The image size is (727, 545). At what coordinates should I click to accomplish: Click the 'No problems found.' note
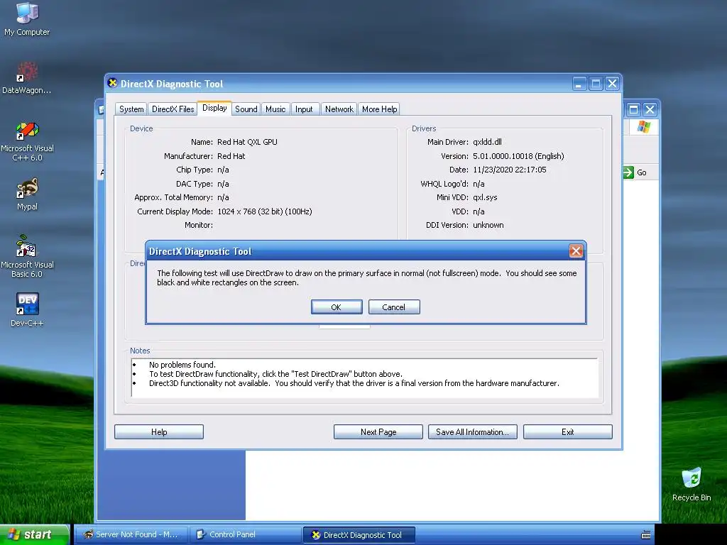[182, 365]
